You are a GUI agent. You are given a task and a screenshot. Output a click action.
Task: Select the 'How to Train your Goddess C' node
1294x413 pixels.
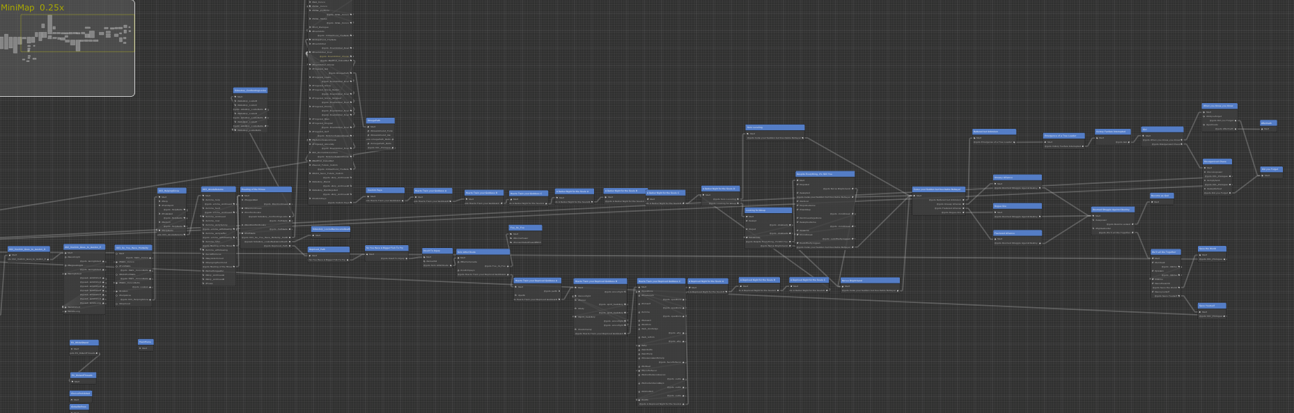(529, 194)
